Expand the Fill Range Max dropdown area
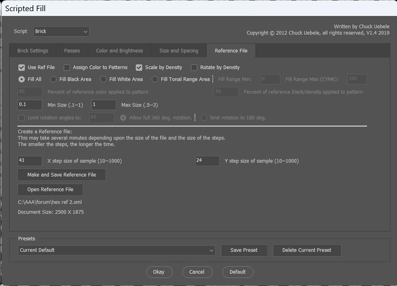This screenshot has width=397, height=286. click(356, 79)
